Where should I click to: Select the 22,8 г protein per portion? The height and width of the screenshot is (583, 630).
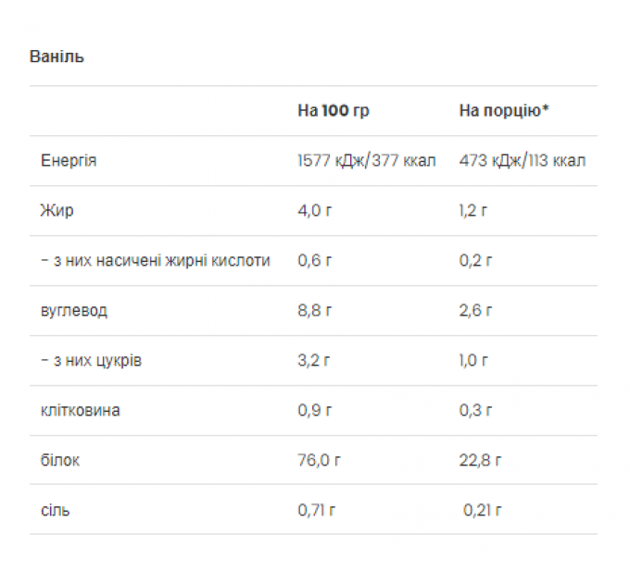(480, 460)
